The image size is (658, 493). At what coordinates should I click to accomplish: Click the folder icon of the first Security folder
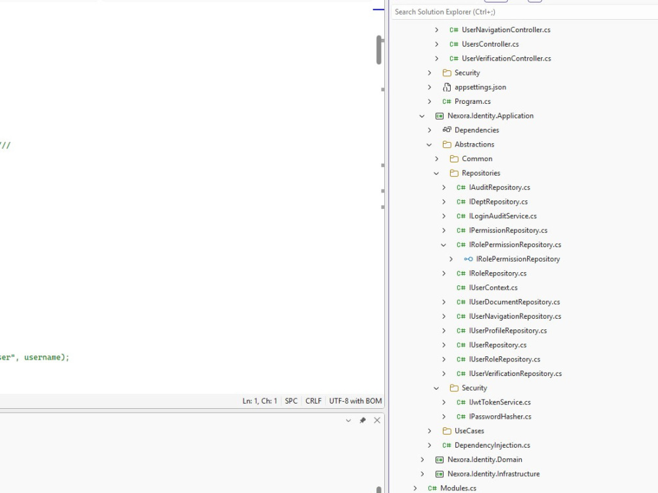(x=447, y=73)
